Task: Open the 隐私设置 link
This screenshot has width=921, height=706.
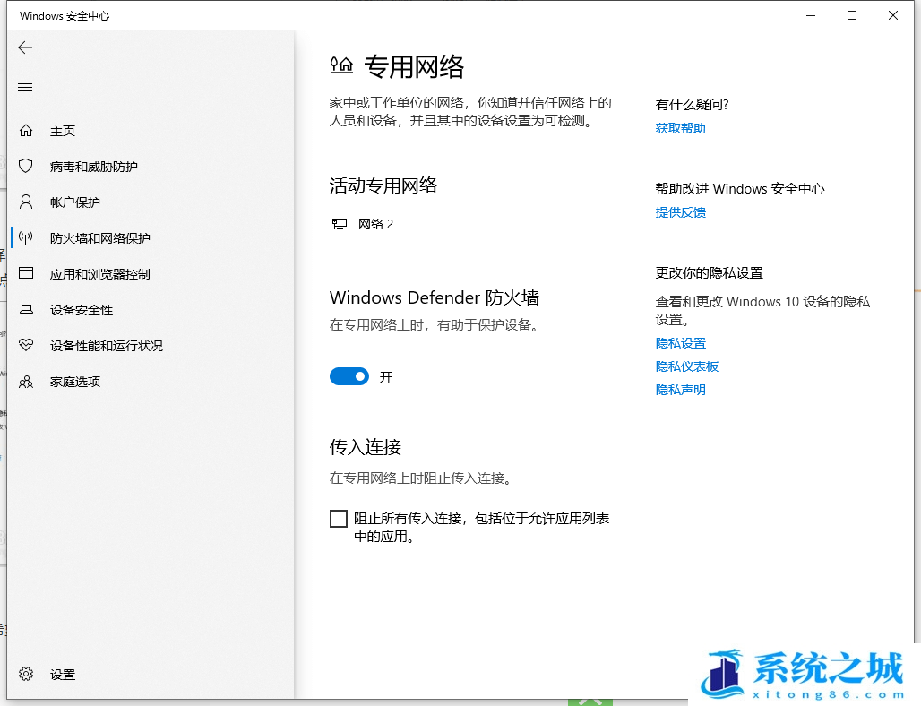Action: [x=680, y=343]
